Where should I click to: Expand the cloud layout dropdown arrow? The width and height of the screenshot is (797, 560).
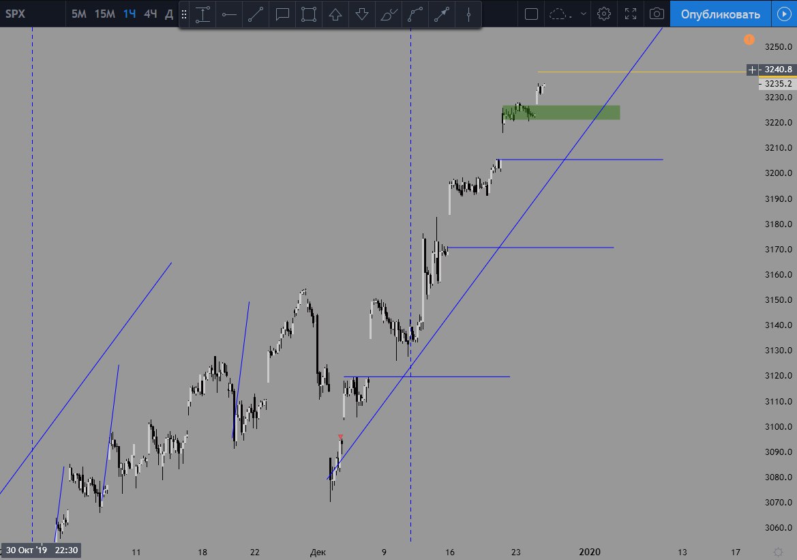coord(584,14)
